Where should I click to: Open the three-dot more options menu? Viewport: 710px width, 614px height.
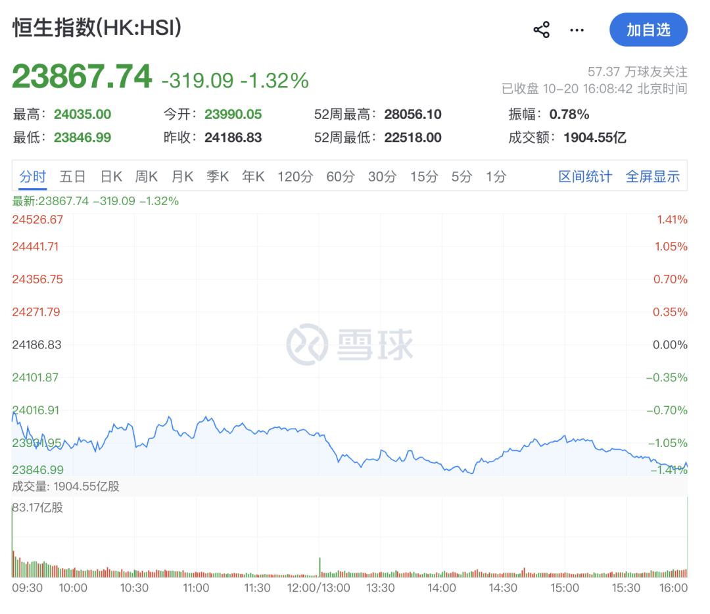click(577, 30)
